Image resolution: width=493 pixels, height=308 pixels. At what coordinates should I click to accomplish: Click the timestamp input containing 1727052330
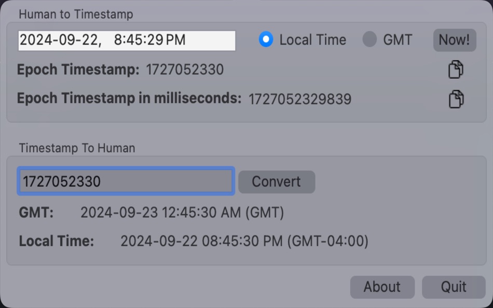[x=125, y=180]
